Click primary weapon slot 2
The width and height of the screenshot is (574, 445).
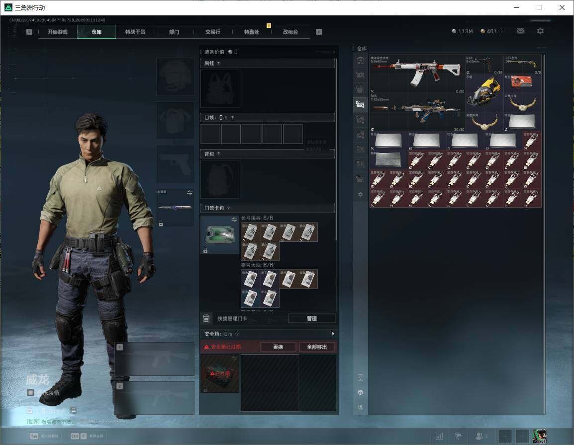pyautogui.click(x=155, y=398)
